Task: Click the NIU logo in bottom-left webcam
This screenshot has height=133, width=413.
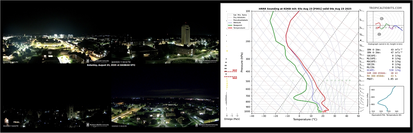Action: click(x=98, y=125)
